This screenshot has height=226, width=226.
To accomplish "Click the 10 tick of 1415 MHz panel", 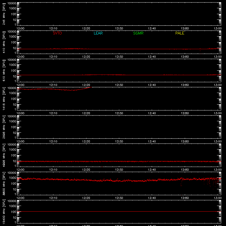I will (x=14, y=105).
